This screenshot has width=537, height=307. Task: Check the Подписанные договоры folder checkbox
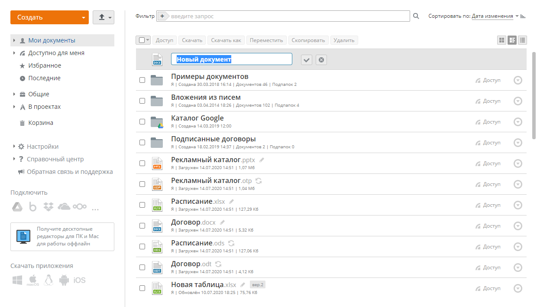tap(142, 143)
